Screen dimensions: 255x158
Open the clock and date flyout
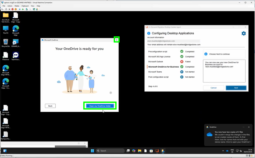pos(248,151)
